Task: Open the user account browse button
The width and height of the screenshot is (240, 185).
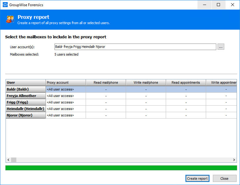Action: pos(221,47)
